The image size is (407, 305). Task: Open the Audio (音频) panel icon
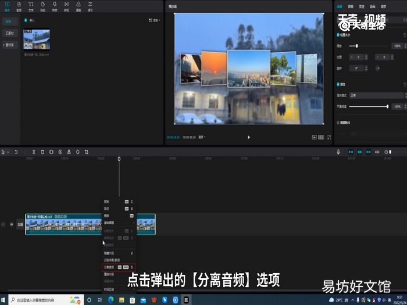19,6
